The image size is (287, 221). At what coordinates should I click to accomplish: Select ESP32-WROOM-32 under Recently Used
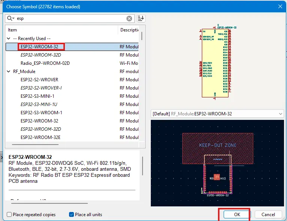pos(72,47)
